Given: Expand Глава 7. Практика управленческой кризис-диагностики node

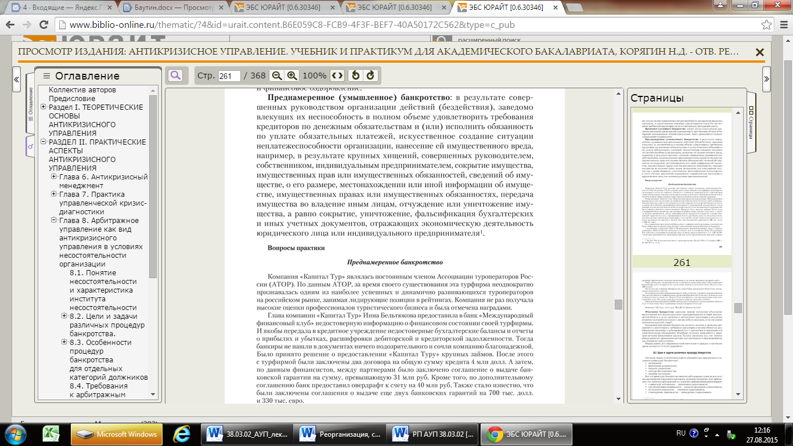Looking at the screenshot, I should click(54, 195).
